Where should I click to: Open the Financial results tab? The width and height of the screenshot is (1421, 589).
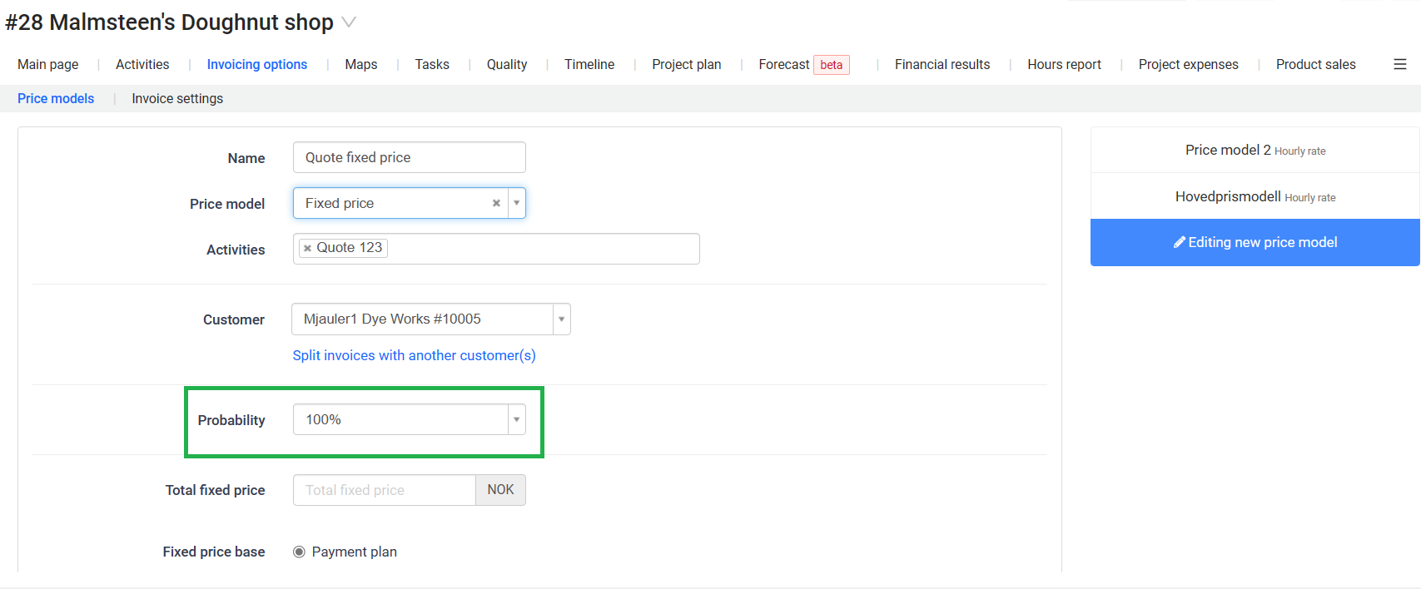point(942,64)
